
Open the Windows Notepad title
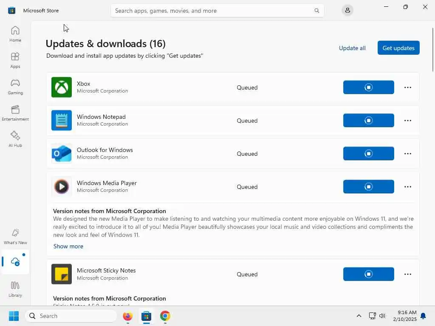coord(101,117)
